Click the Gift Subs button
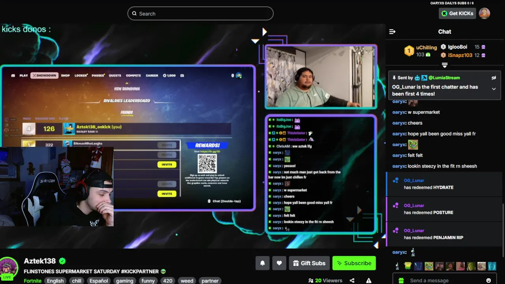505x284 pixels. pyautogui.click(x=309, y=263)
